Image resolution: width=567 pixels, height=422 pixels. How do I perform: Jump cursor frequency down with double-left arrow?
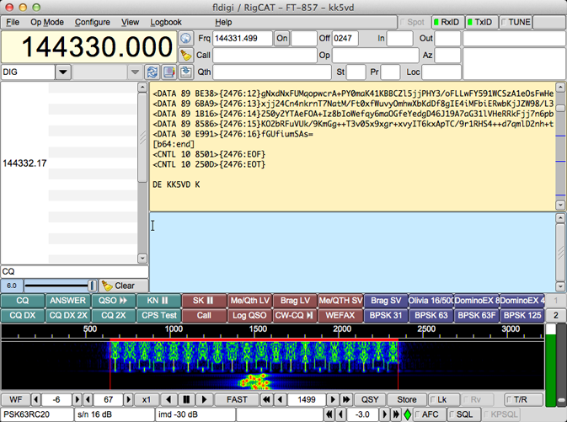tap(266, 399)
